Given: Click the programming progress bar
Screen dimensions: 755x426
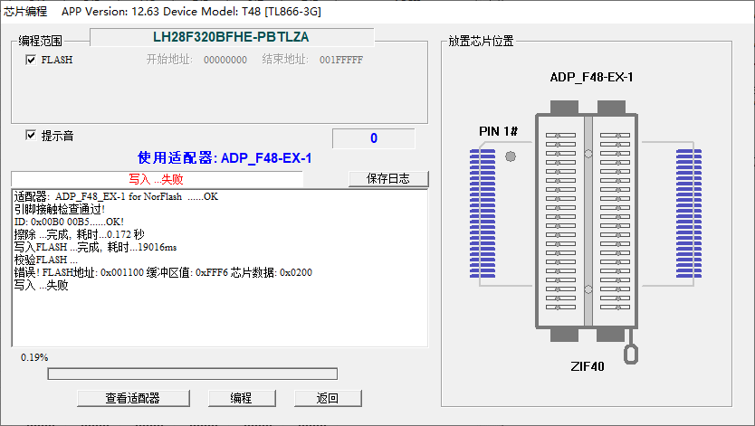Looking at the screenshot, I should 192,374.
